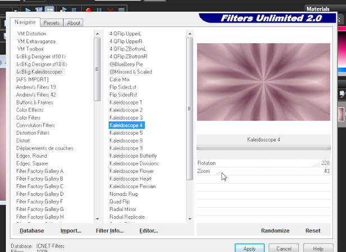This screenshot has height=252, width=346.
Task: Click the Rotation slider track
Action: [264, 163]
